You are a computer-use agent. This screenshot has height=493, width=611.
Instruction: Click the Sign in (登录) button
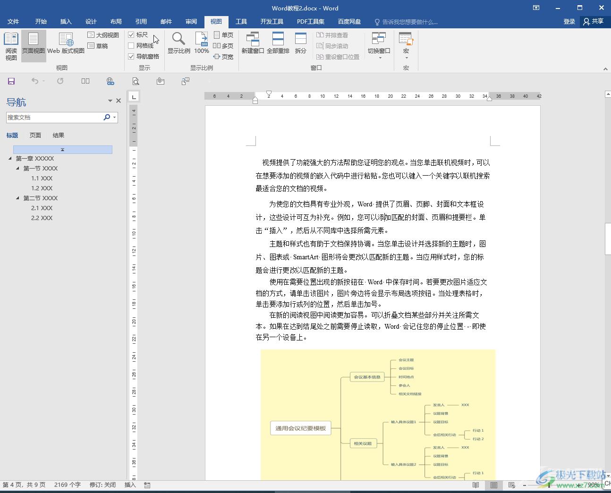click(569, 22)
